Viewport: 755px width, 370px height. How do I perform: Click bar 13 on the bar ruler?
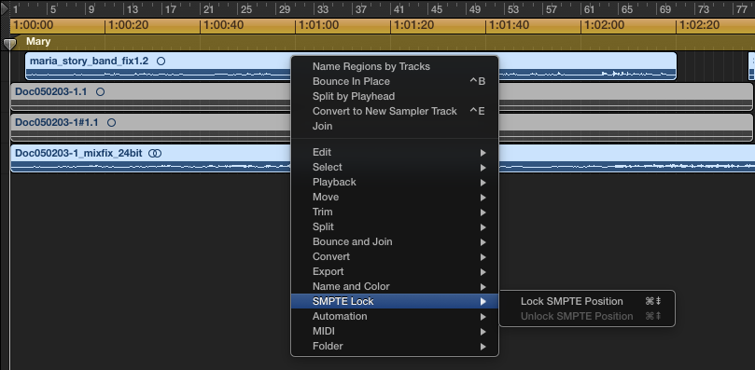(133, 9)
